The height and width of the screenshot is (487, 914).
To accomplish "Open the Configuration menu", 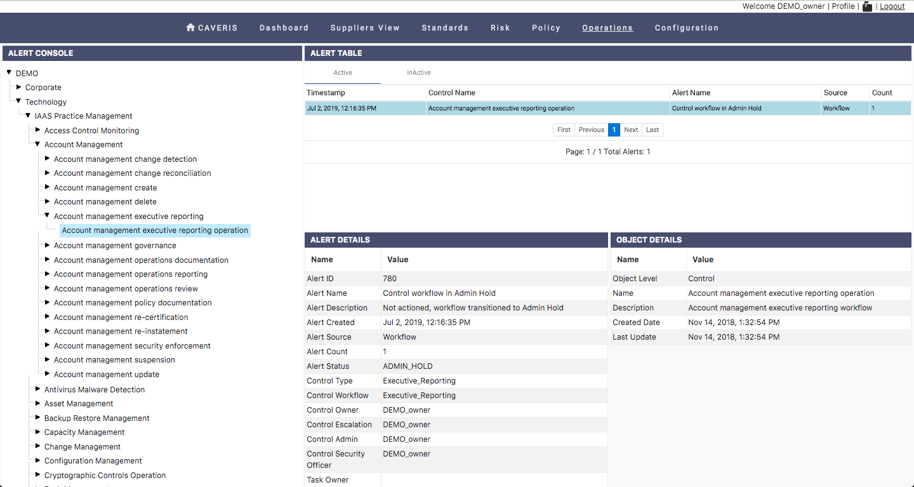I will tap(687, 28).
